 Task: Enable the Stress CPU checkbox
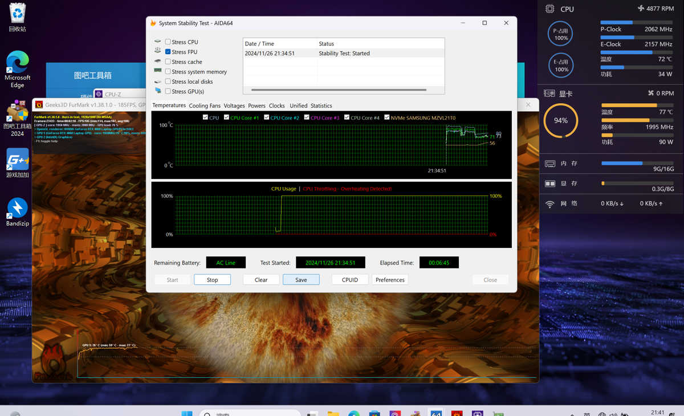tap(168, 42)
